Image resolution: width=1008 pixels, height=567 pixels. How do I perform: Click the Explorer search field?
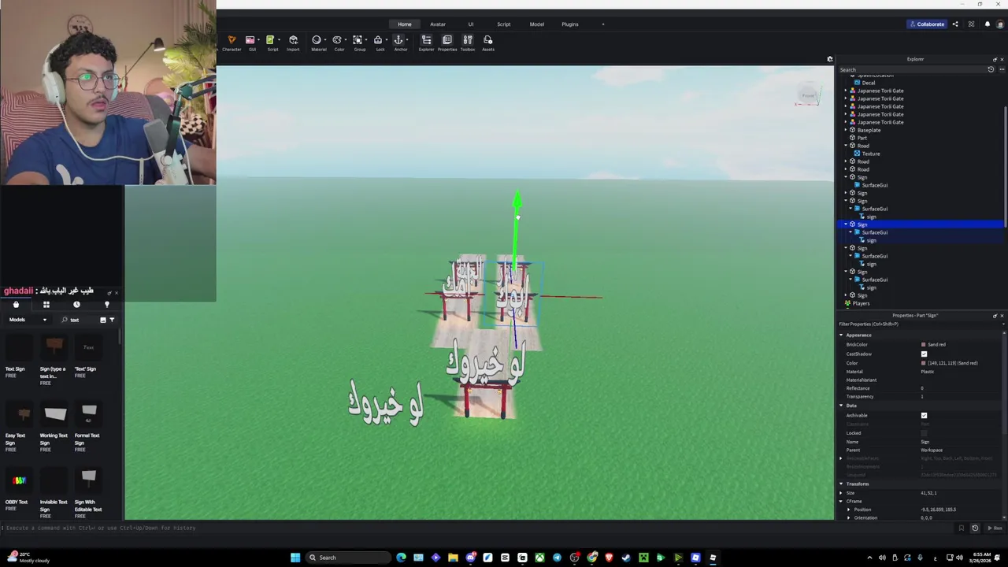pyautogui.click(x=911, y=69)
